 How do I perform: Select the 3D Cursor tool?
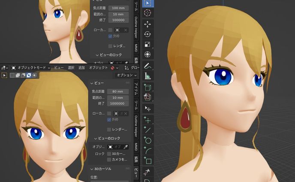click(x=147, y=13)
